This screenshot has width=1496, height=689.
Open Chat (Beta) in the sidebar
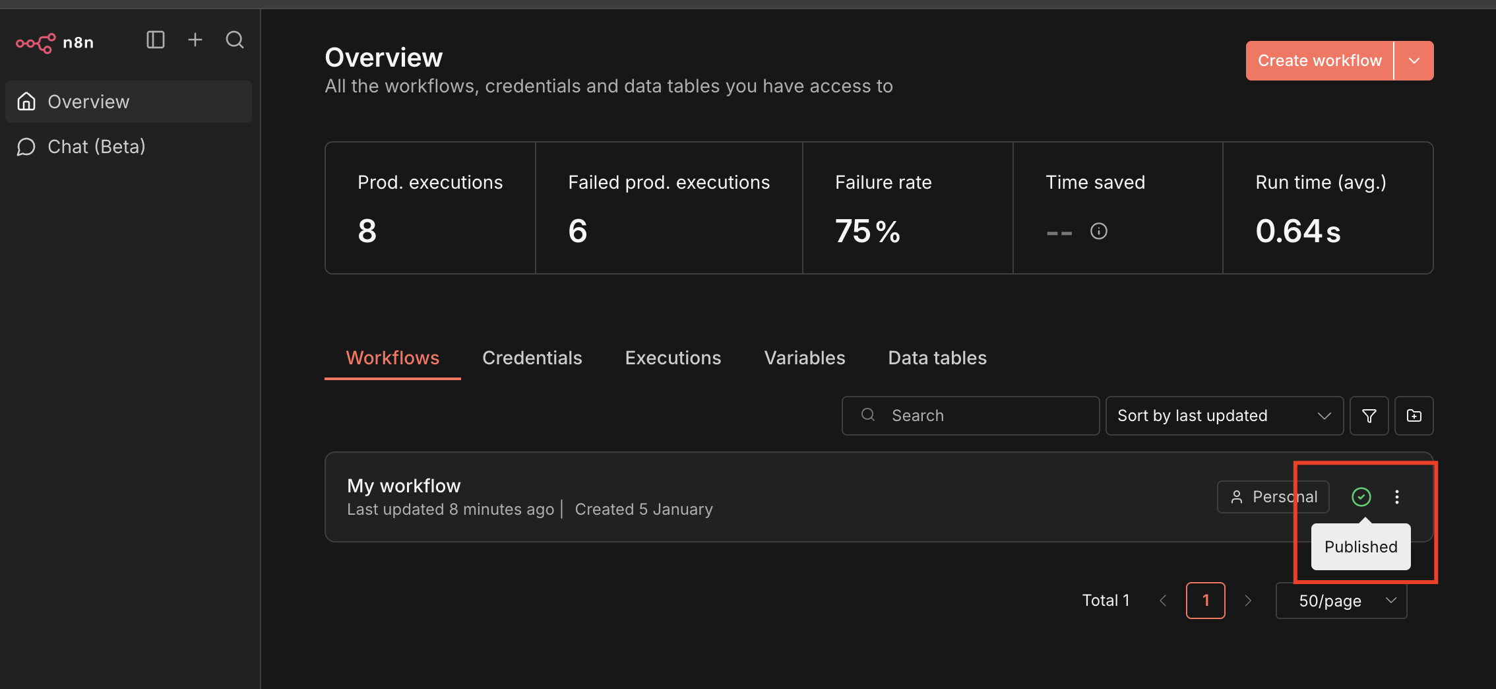[96, 147]
